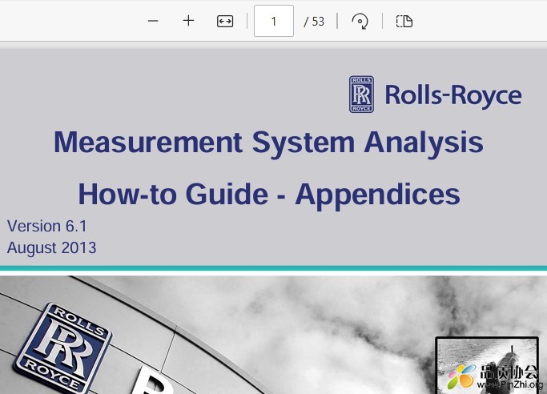Click the Rolls-Royce badge on the building photo
Image resolution: width=547 pixels, height=394 pixels.
tap(62, 348)
